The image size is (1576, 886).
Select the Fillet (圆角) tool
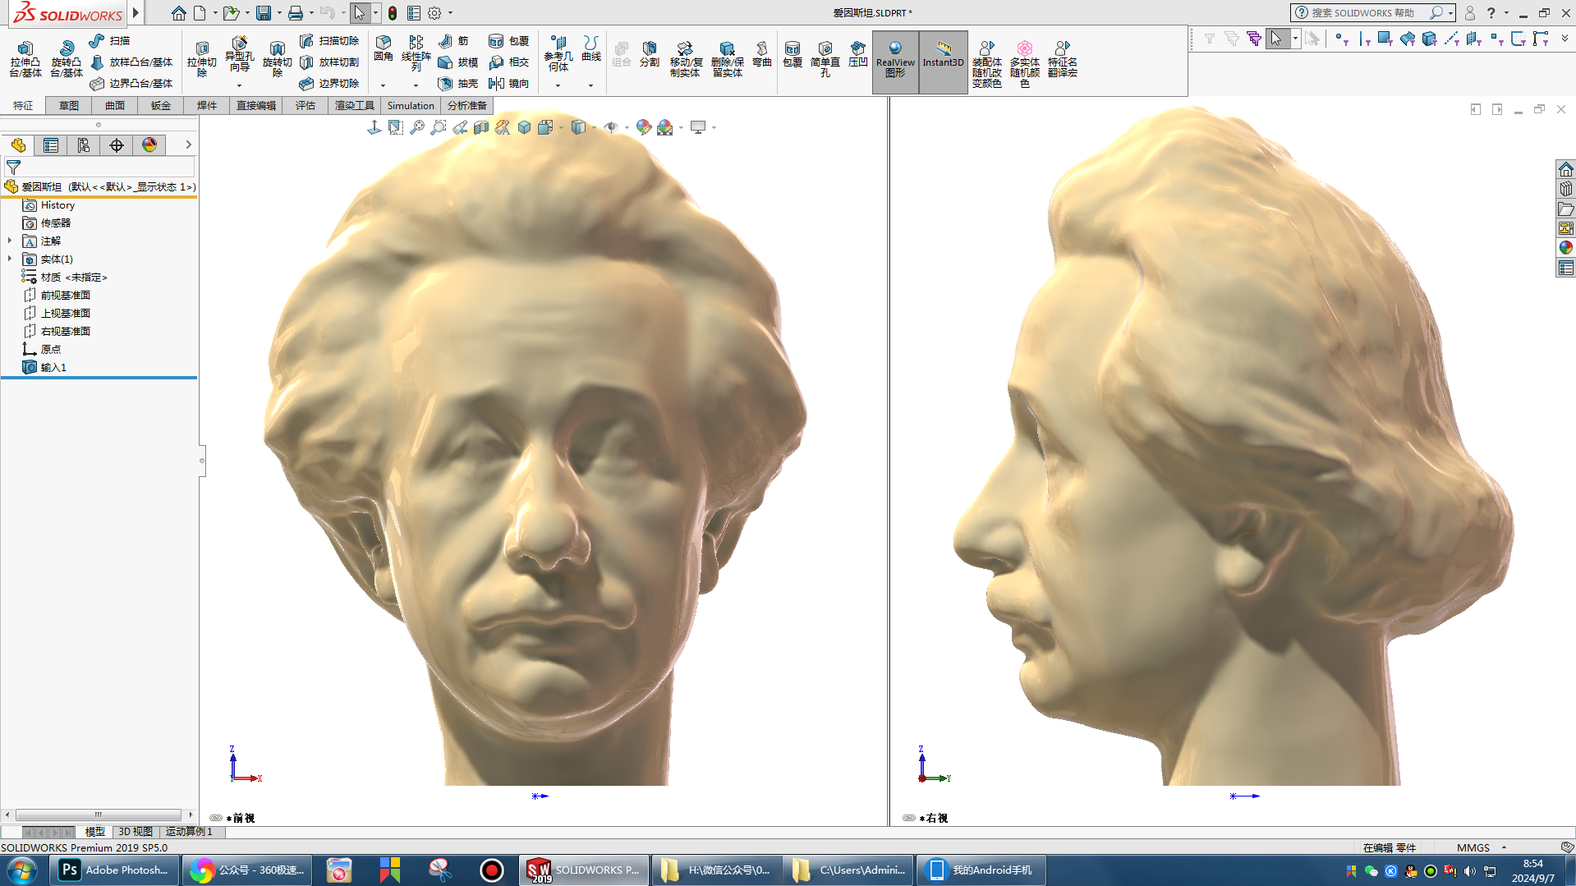pos(384,49)
